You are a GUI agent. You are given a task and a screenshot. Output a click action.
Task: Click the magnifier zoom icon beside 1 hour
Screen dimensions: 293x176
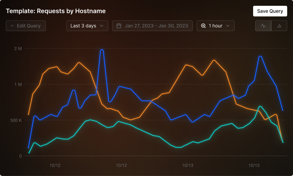click(203, 26)
